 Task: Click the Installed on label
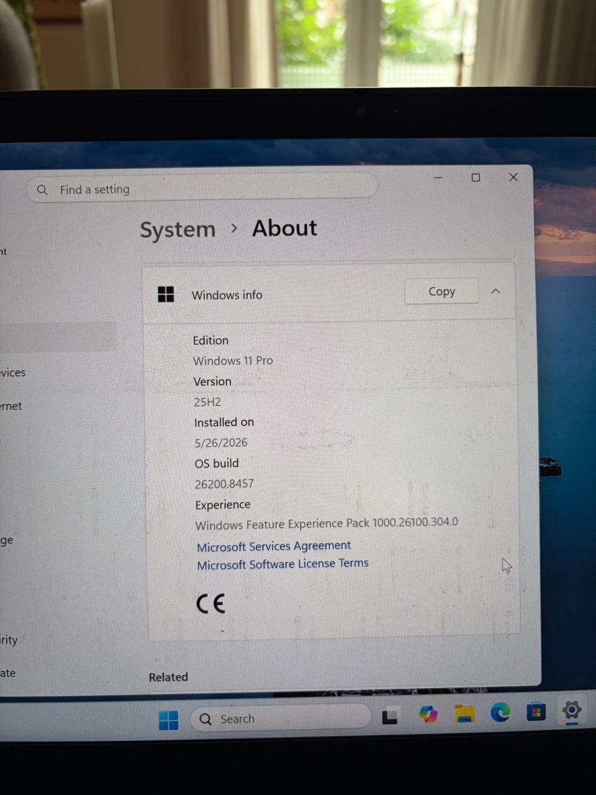pos(224,422)
